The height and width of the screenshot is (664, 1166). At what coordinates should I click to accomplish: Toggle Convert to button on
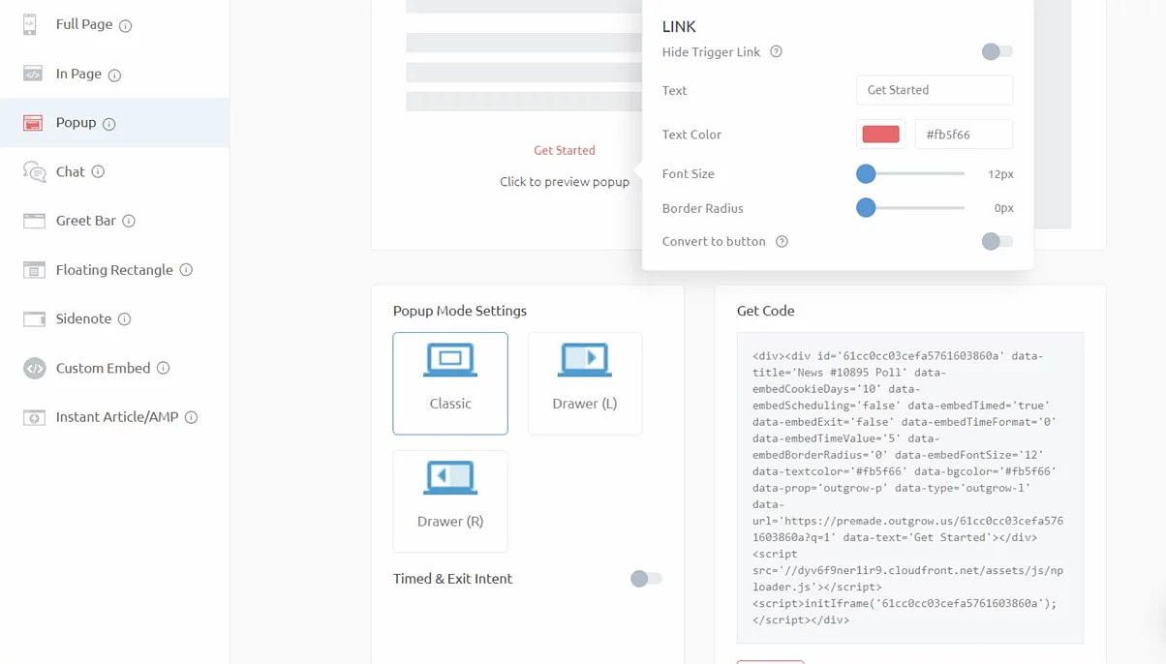(997, 241)
